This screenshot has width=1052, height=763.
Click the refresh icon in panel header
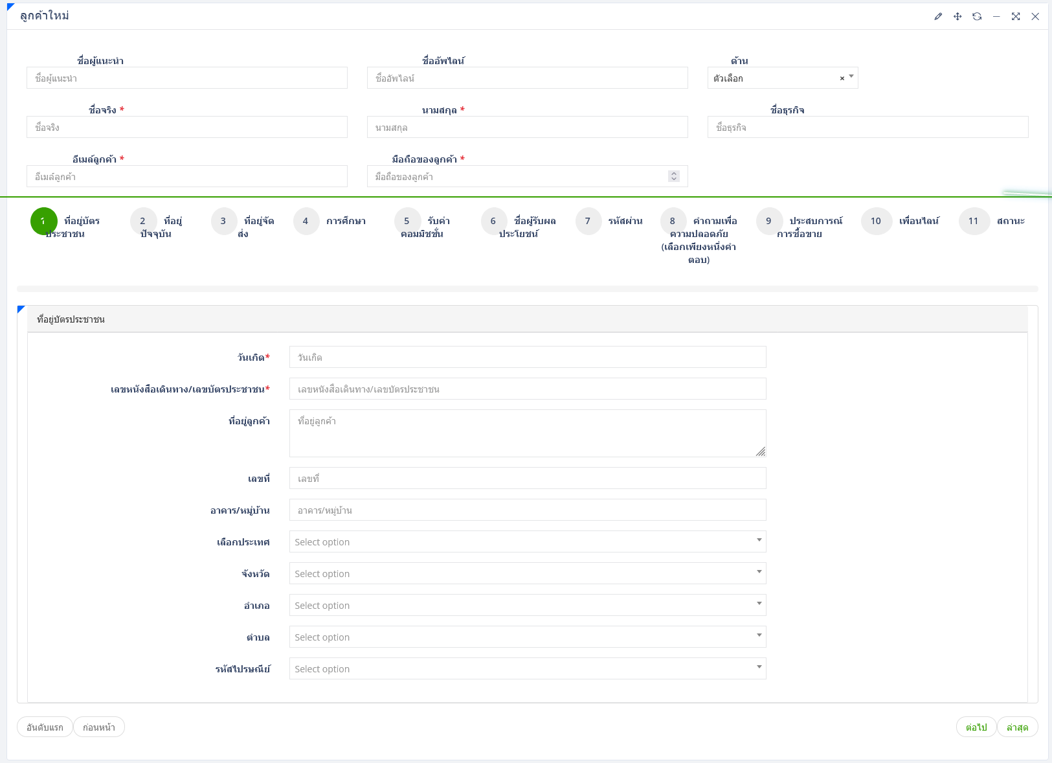[977, 17]
